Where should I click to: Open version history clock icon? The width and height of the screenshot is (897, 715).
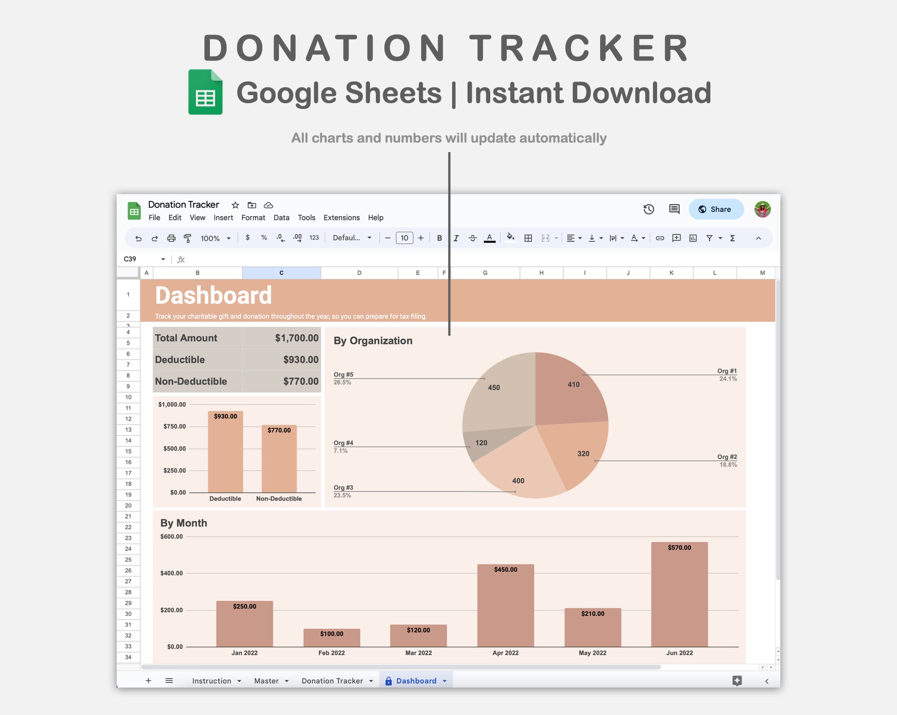(x=649, y=209)
